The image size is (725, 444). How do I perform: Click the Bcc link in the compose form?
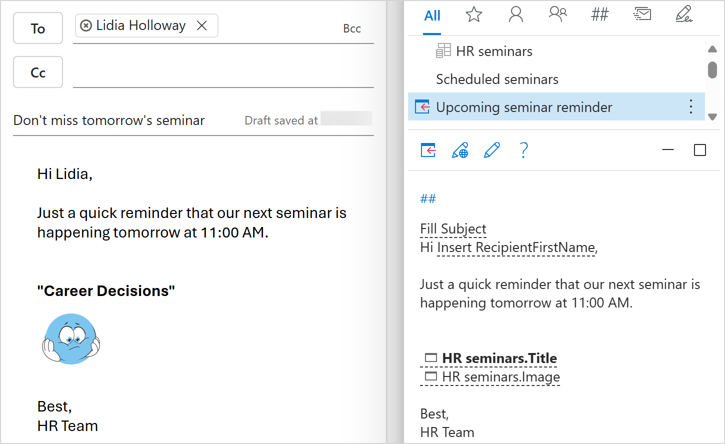click(352, 28)
